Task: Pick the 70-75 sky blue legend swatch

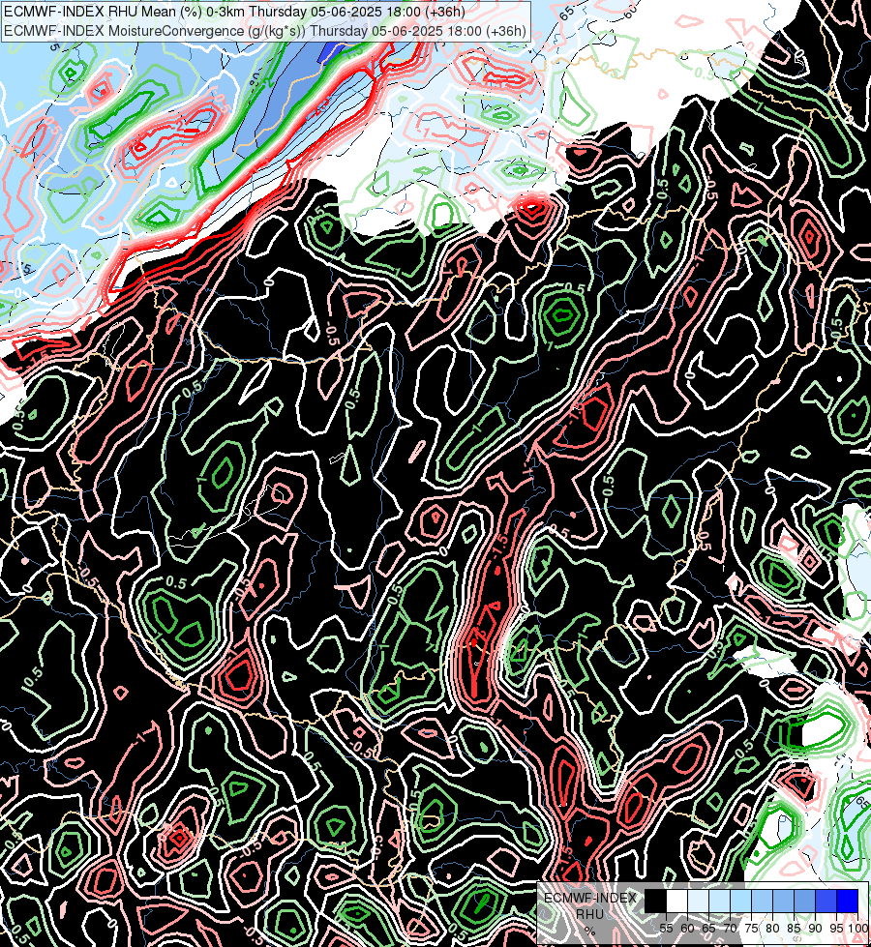Action: [740, 901]
